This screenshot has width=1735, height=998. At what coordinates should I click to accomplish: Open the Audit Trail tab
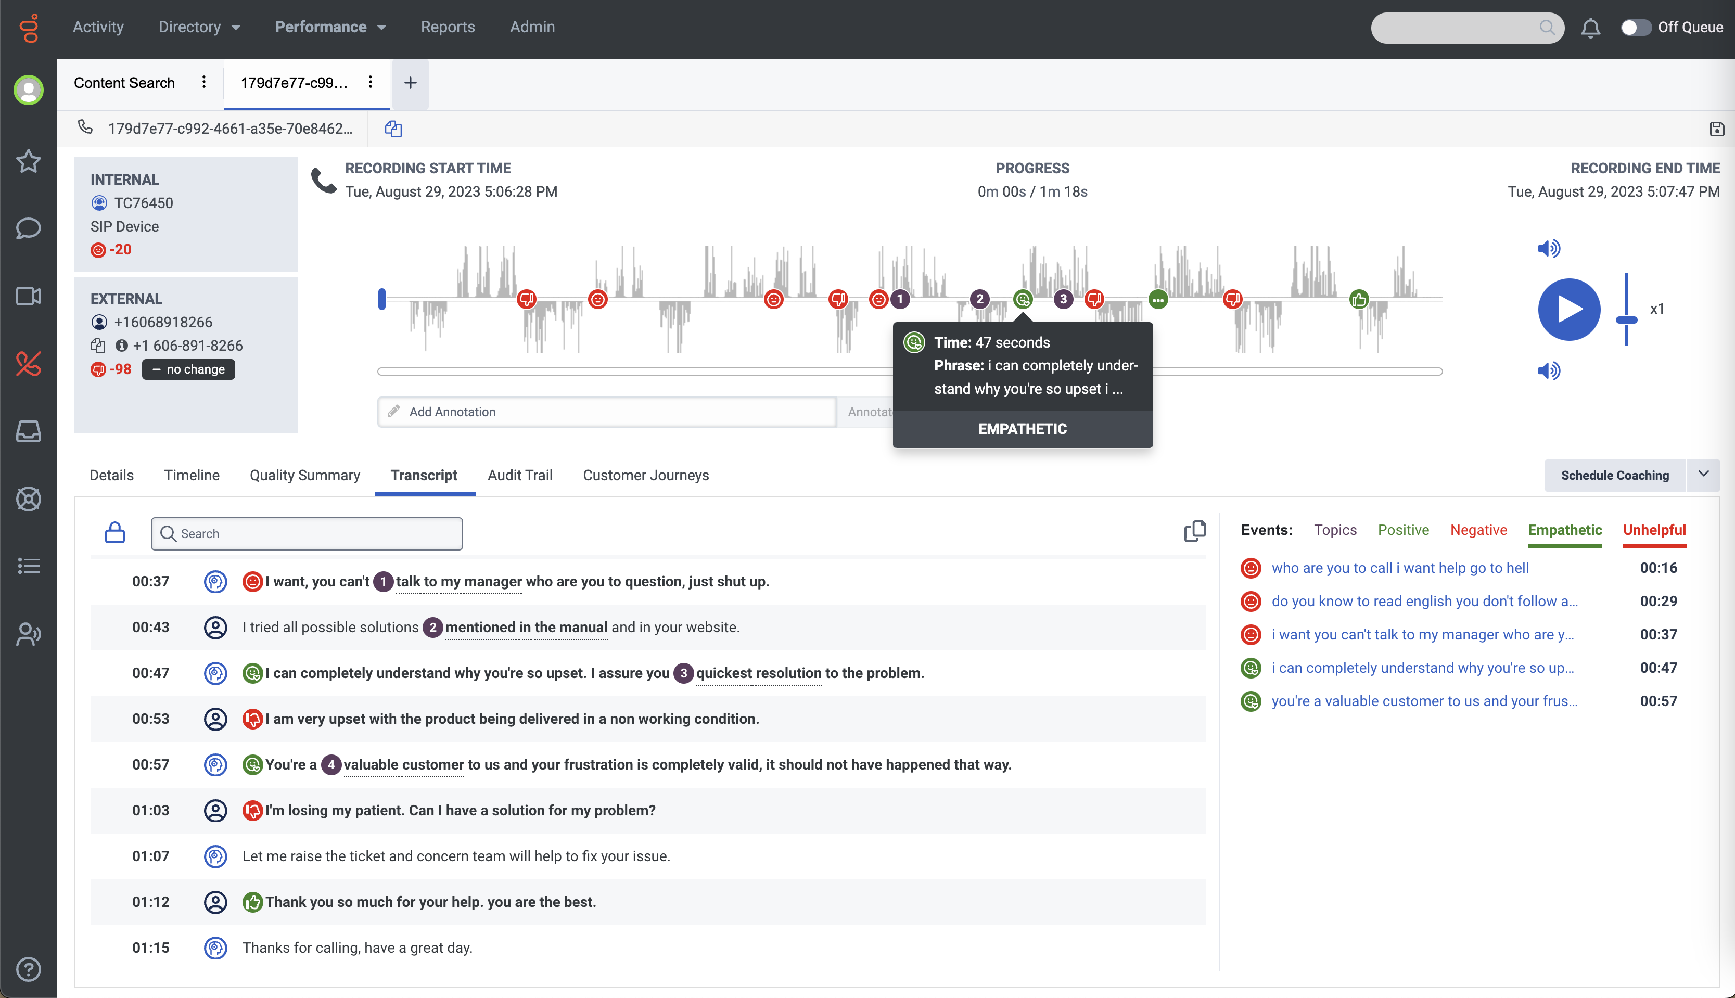point(519,475)
